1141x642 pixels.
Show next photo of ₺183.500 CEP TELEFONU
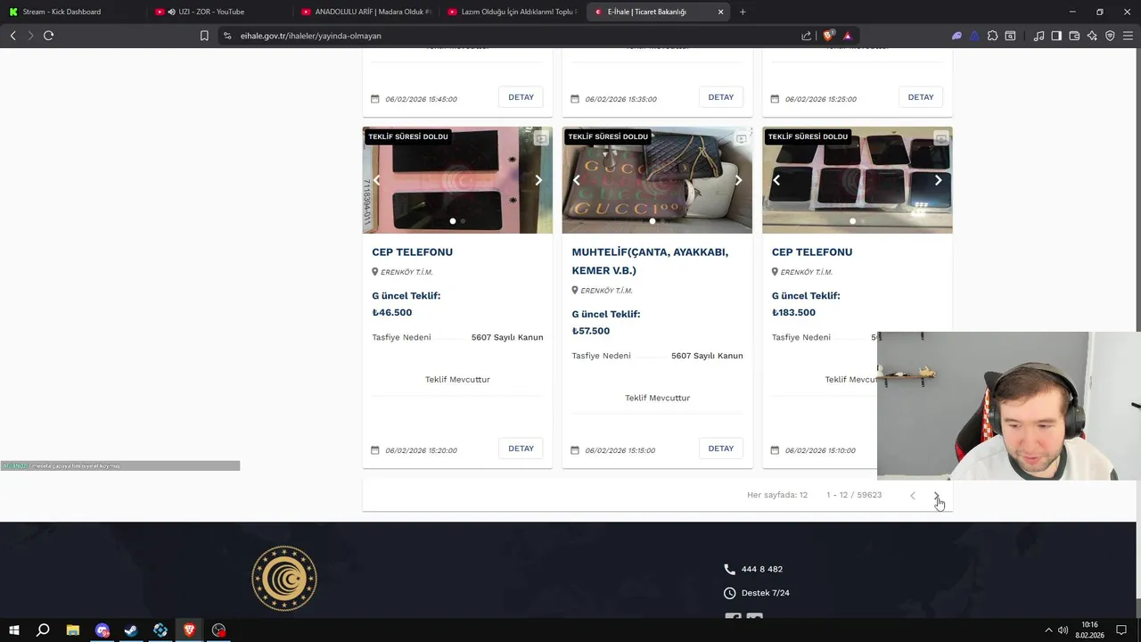click(x=938, y=180)
